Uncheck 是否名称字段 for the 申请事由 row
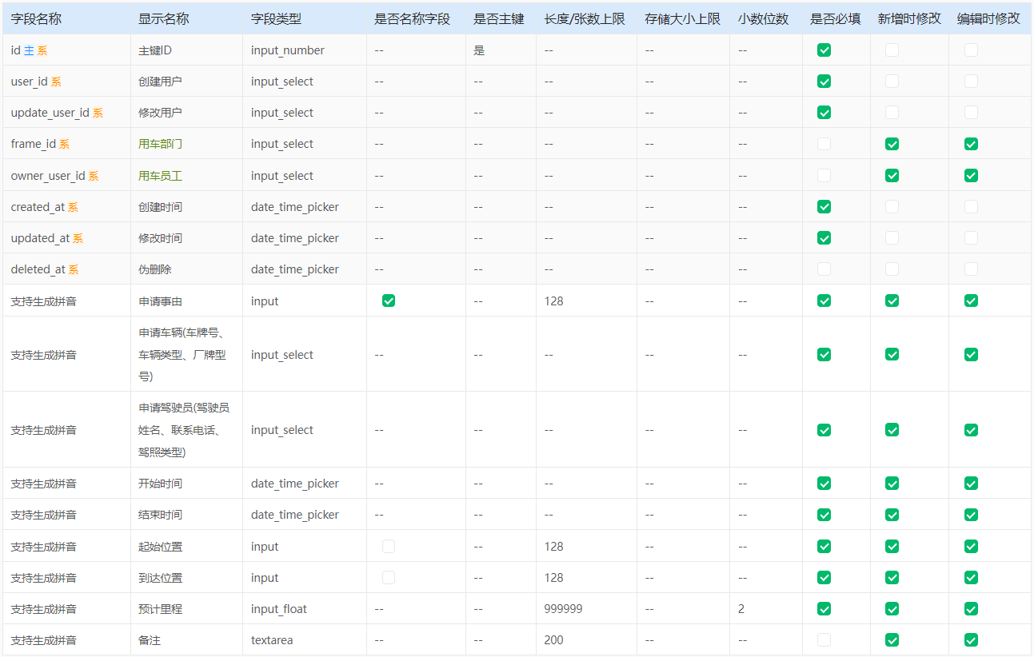Viewport: 1034px width, 657px height. [389, 301]
